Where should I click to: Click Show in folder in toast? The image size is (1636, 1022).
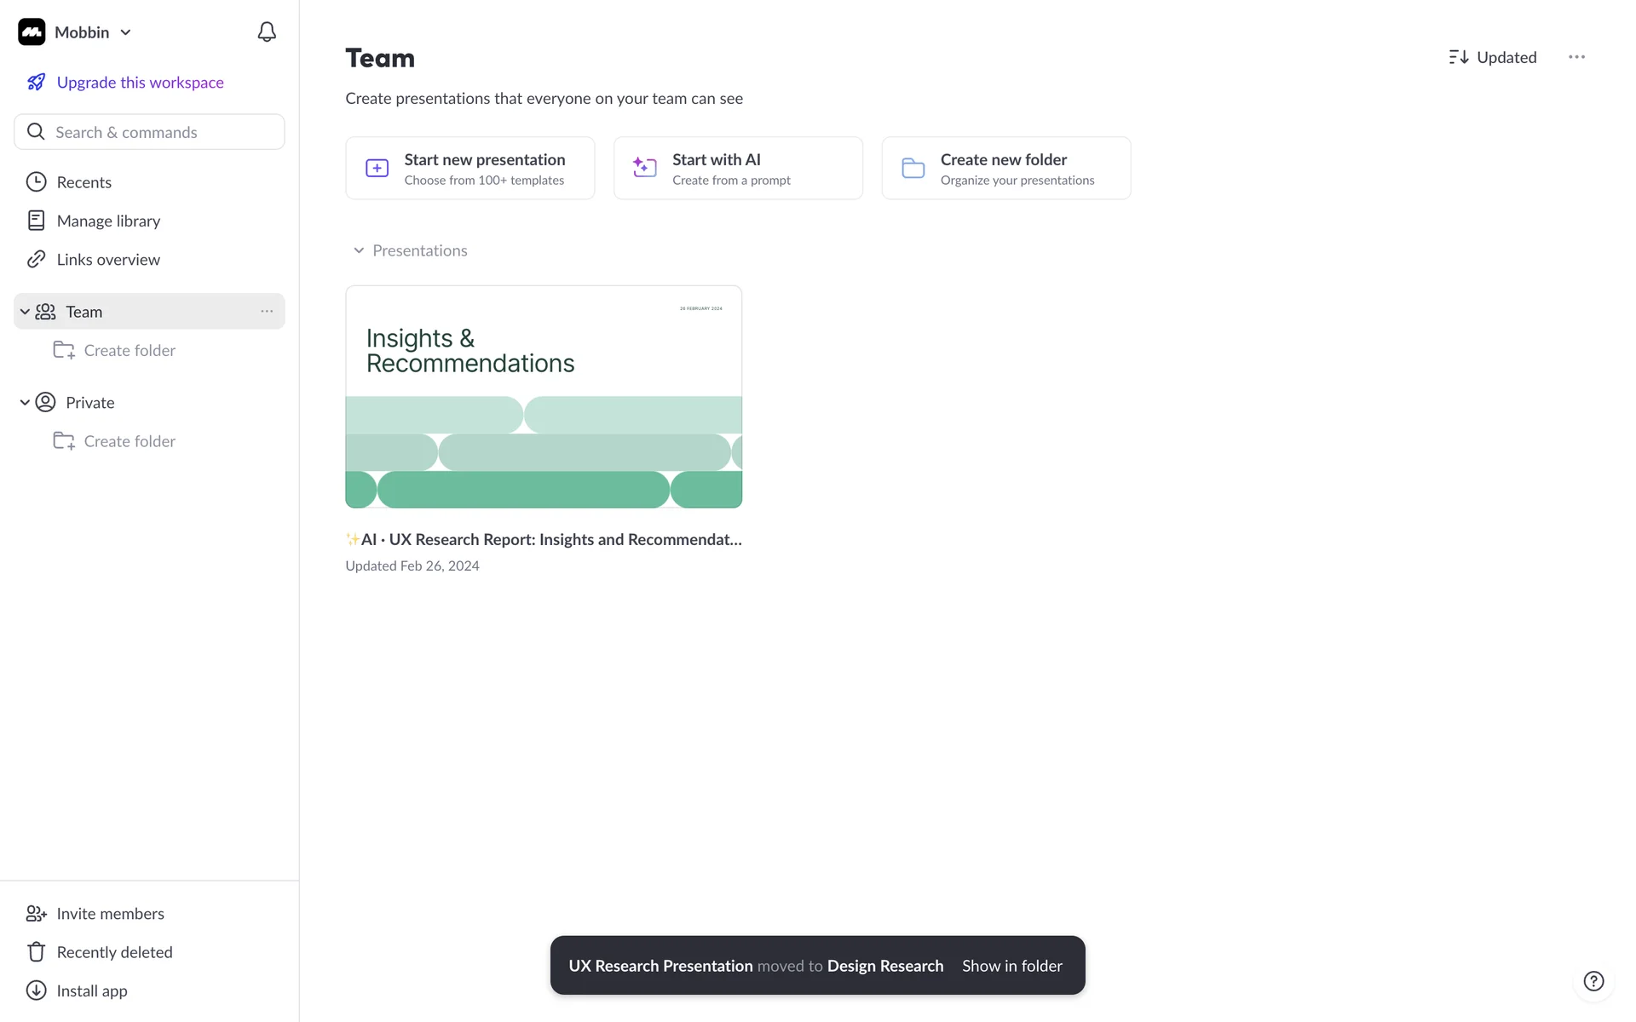click(x=1011, y=966)
